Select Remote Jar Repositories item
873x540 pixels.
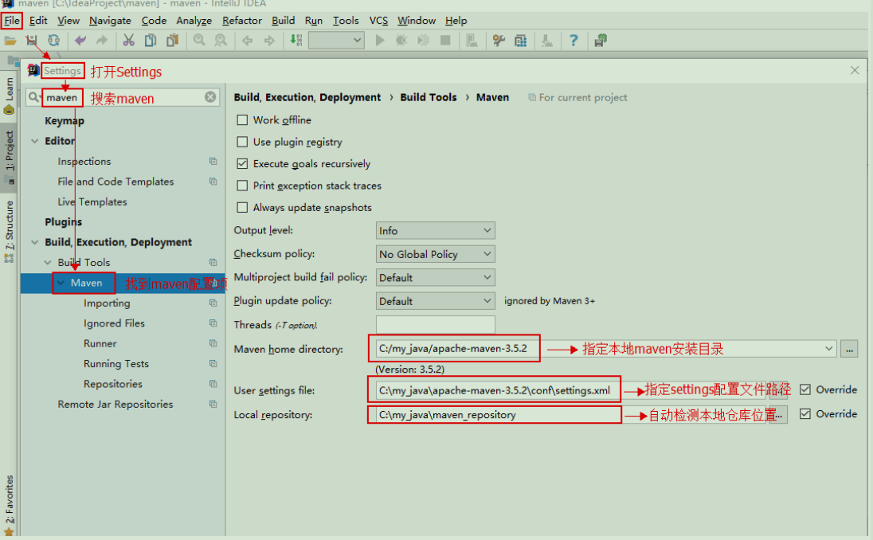pyautogui.click(x=115, y=404)
